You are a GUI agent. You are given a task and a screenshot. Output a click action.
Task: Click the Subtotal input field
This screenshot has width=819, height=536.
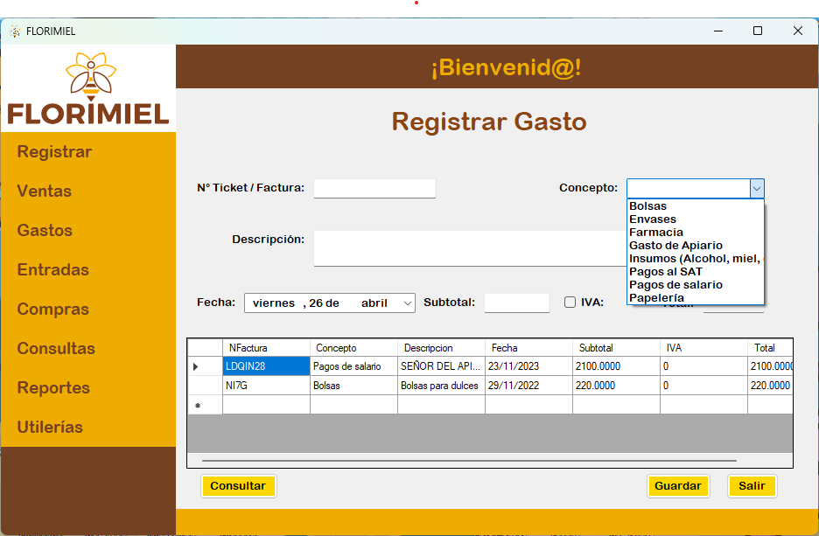[516, 303]
